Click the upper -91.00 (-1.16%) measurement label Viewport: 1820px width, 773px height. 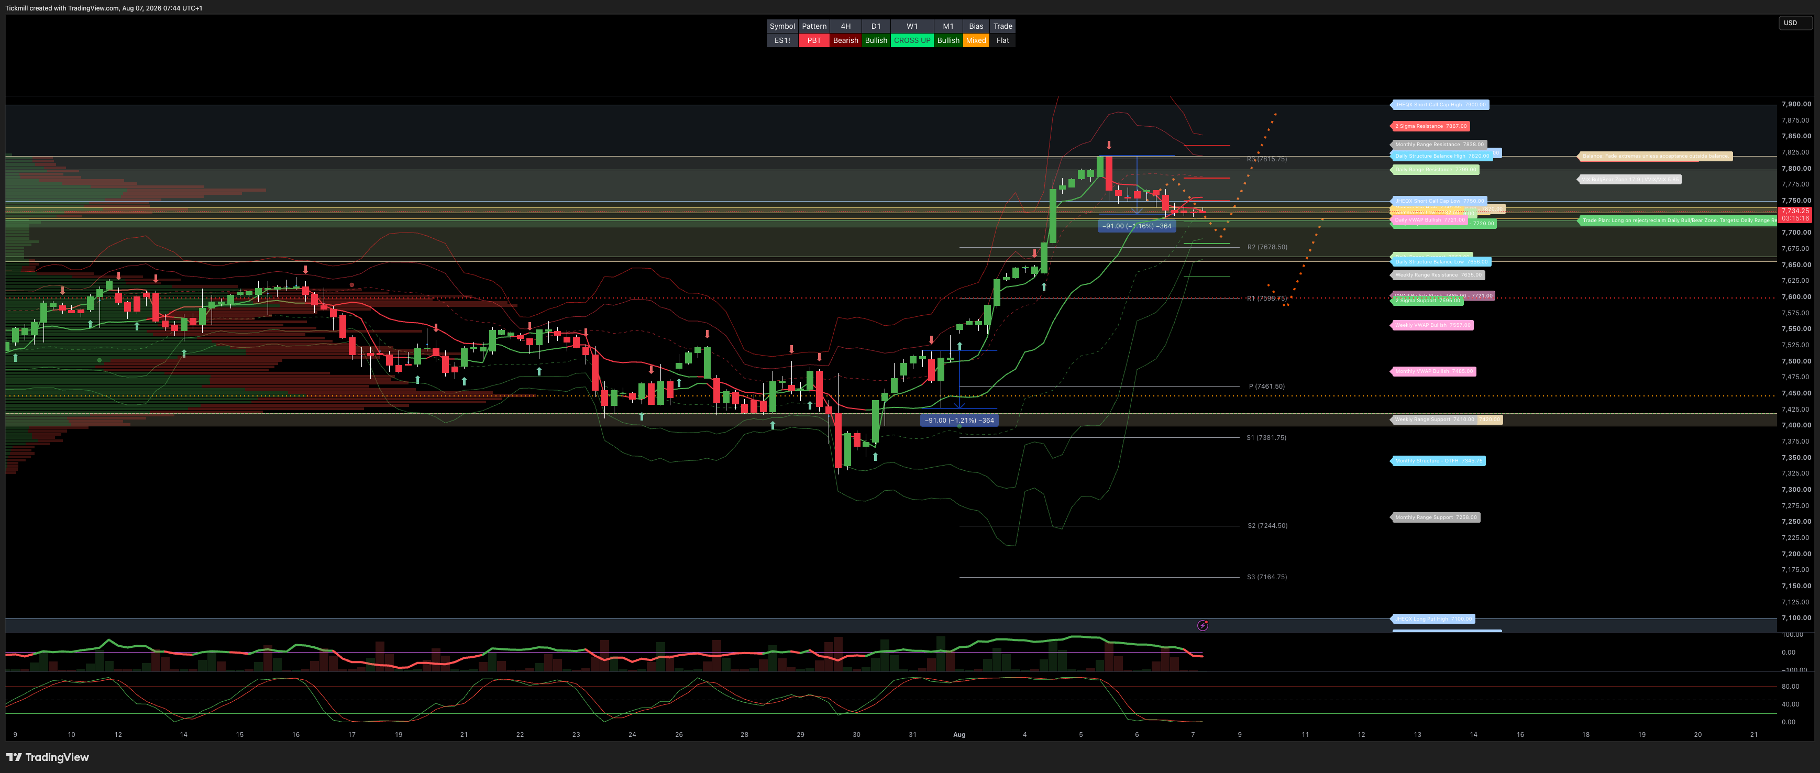click(1137, 226)
